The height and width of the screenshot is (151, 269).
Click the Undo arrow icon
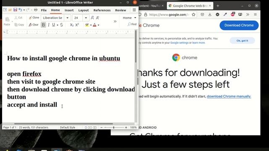click(x=20, y=10)
